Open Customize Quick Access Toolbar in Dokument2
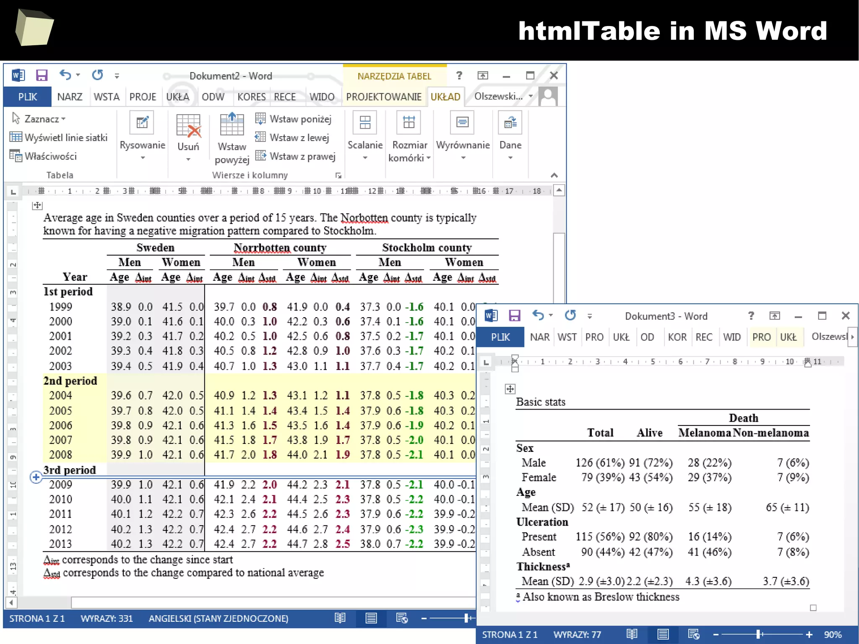859x644 pixels. pos(117,76)
